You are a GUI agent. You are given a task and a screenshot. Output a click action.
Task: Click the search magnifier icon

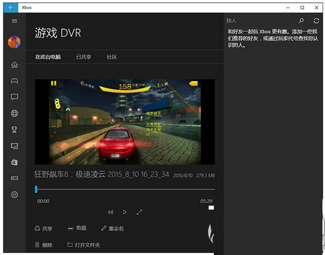point(301,21)
